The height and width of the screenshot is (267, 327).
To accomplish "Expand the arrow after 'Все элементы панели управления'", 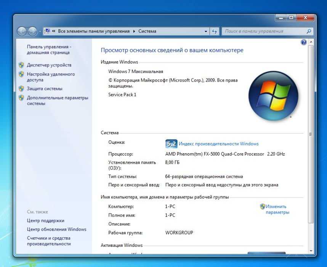I will (x=134, y=31).
